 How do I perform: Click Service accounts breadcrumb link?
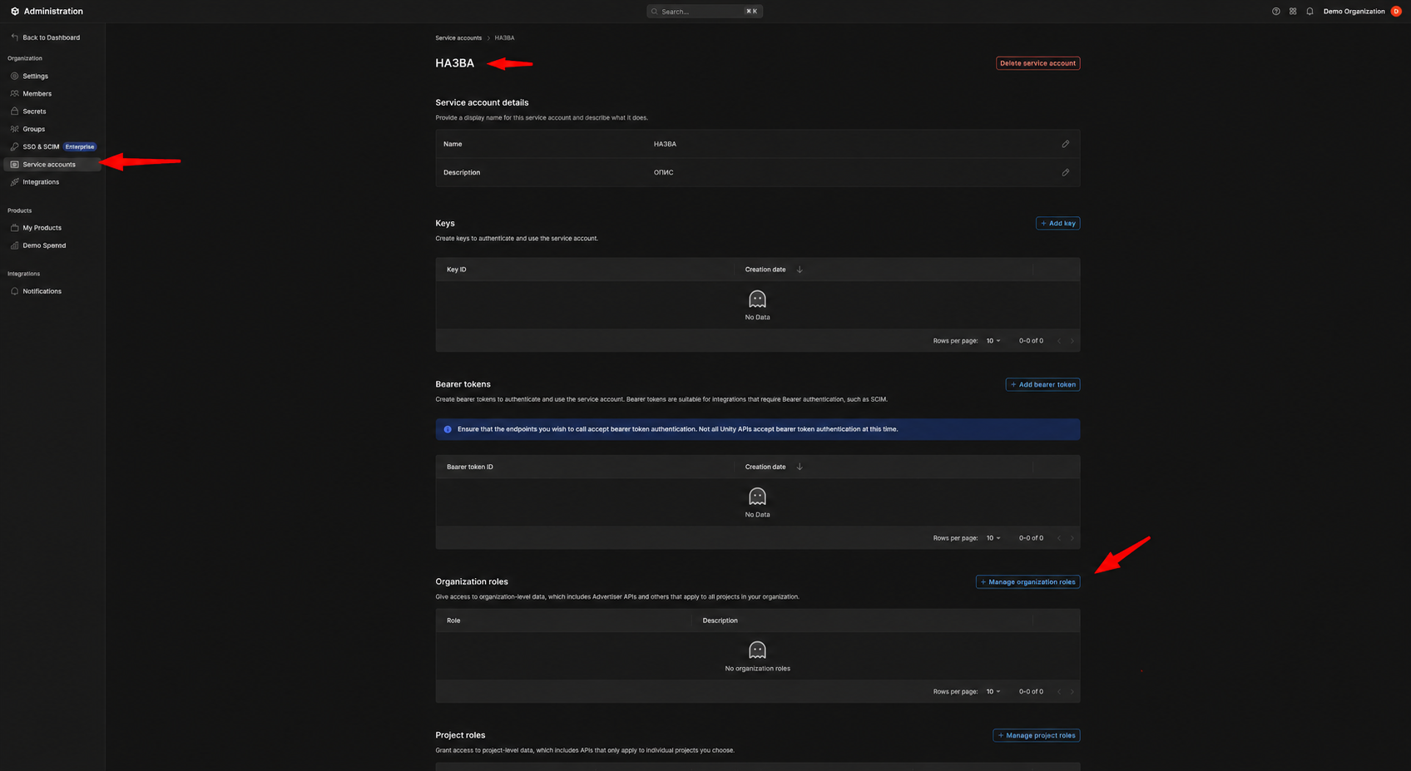pos(458,37)
